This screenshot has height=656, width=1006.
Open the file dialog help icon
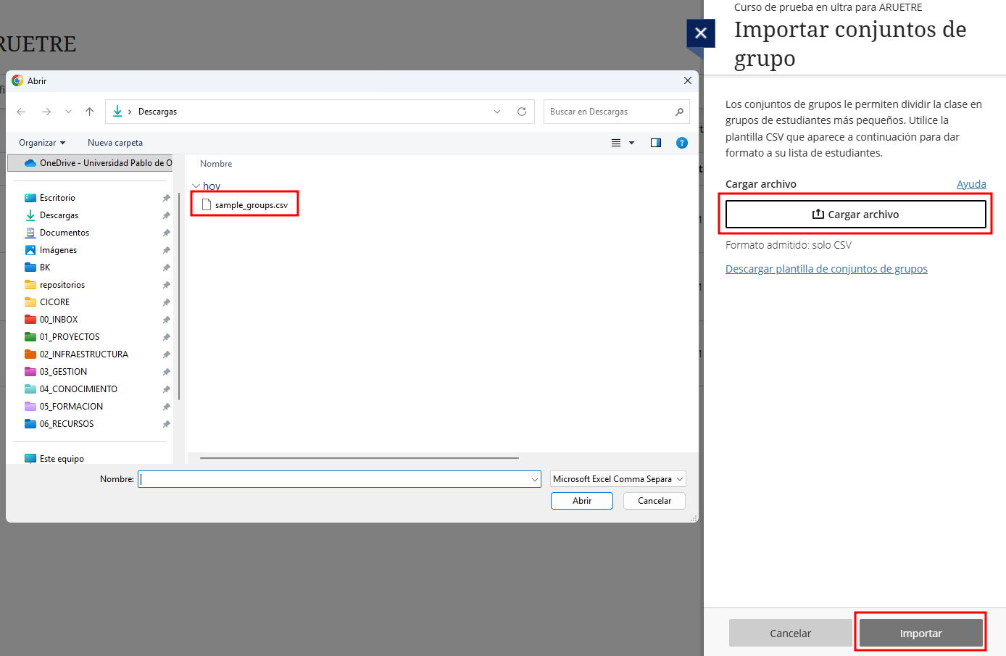681,143
